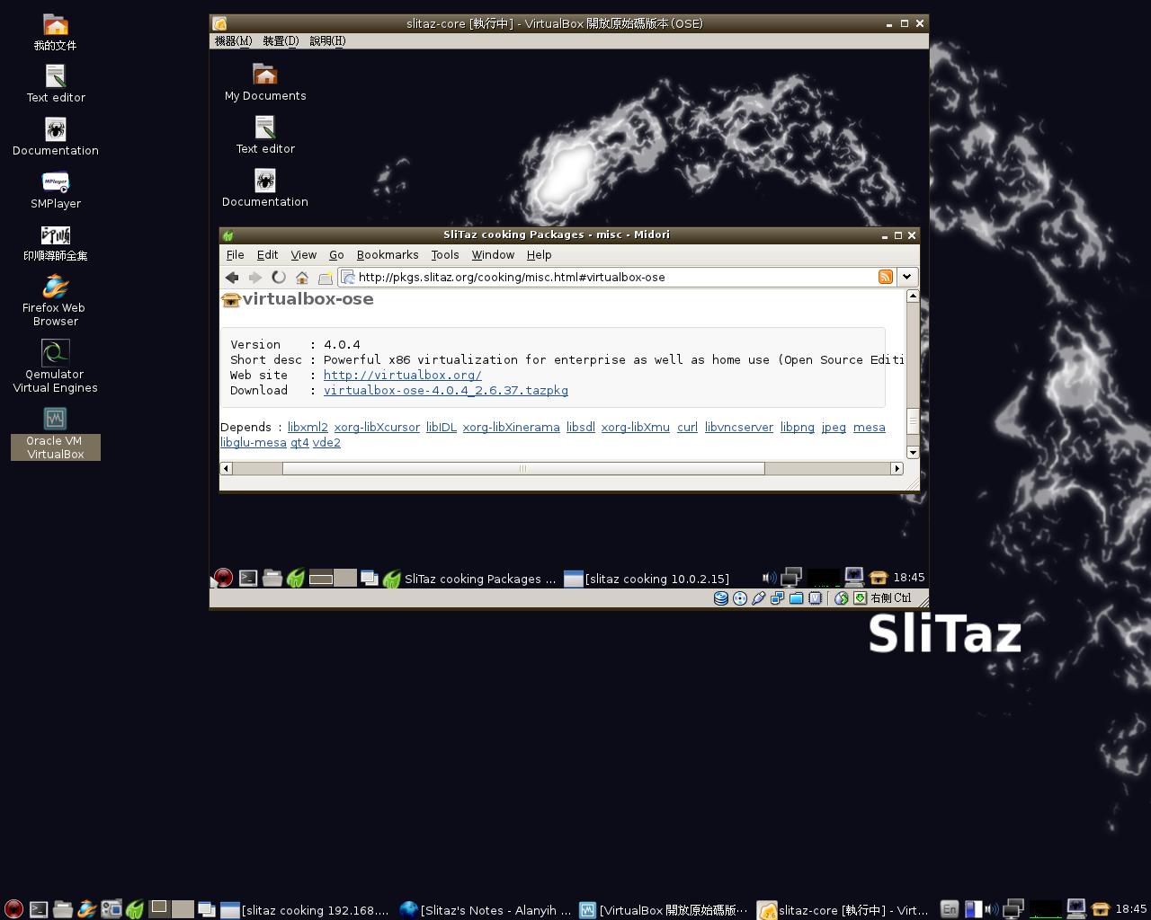Click VirtualBox shared folders status icon
The height and width of the screenshot is (920, 1151).
(x=797, y=598)
